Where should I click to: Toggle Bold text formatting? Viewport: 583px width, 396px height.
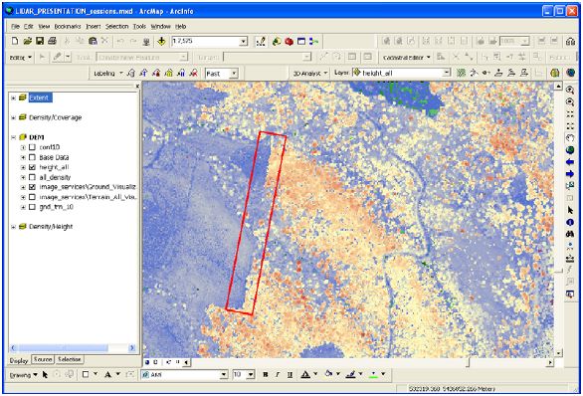pos(265,374)
